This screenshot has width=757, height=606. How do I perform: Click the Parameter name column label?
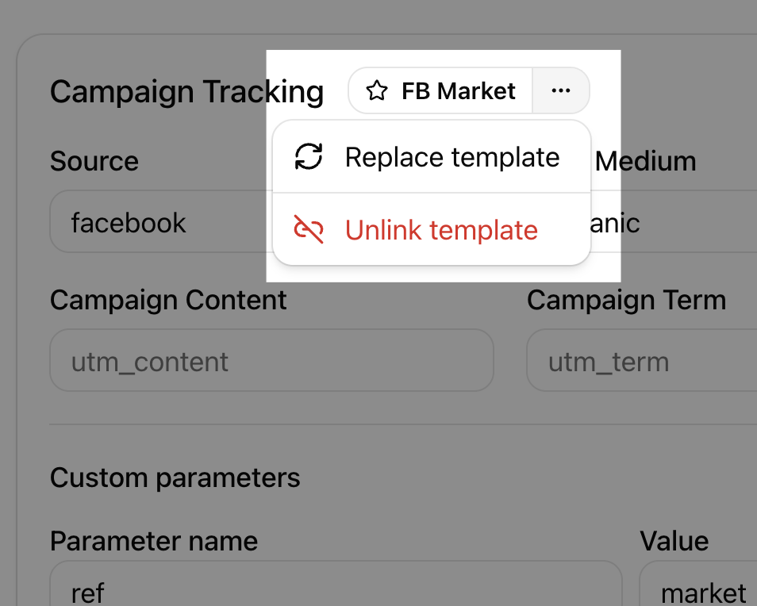point(154,541)
